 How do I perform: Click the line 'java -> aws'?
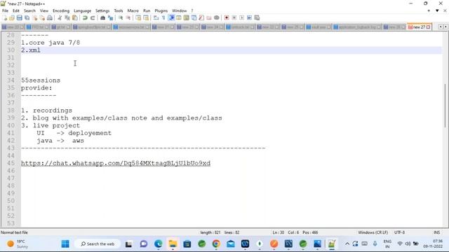(60, 141)
